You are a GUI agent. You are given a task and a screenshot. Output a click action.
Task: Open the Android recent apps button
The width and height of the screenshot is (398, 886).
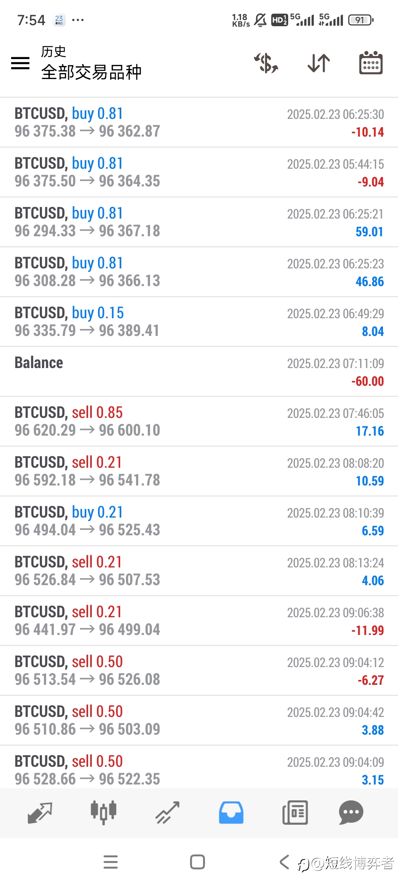[111, 862]
